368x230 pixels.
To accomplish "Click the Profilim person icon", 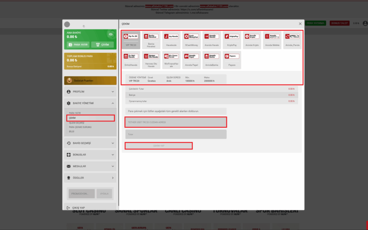I will [x=69, y=92].
